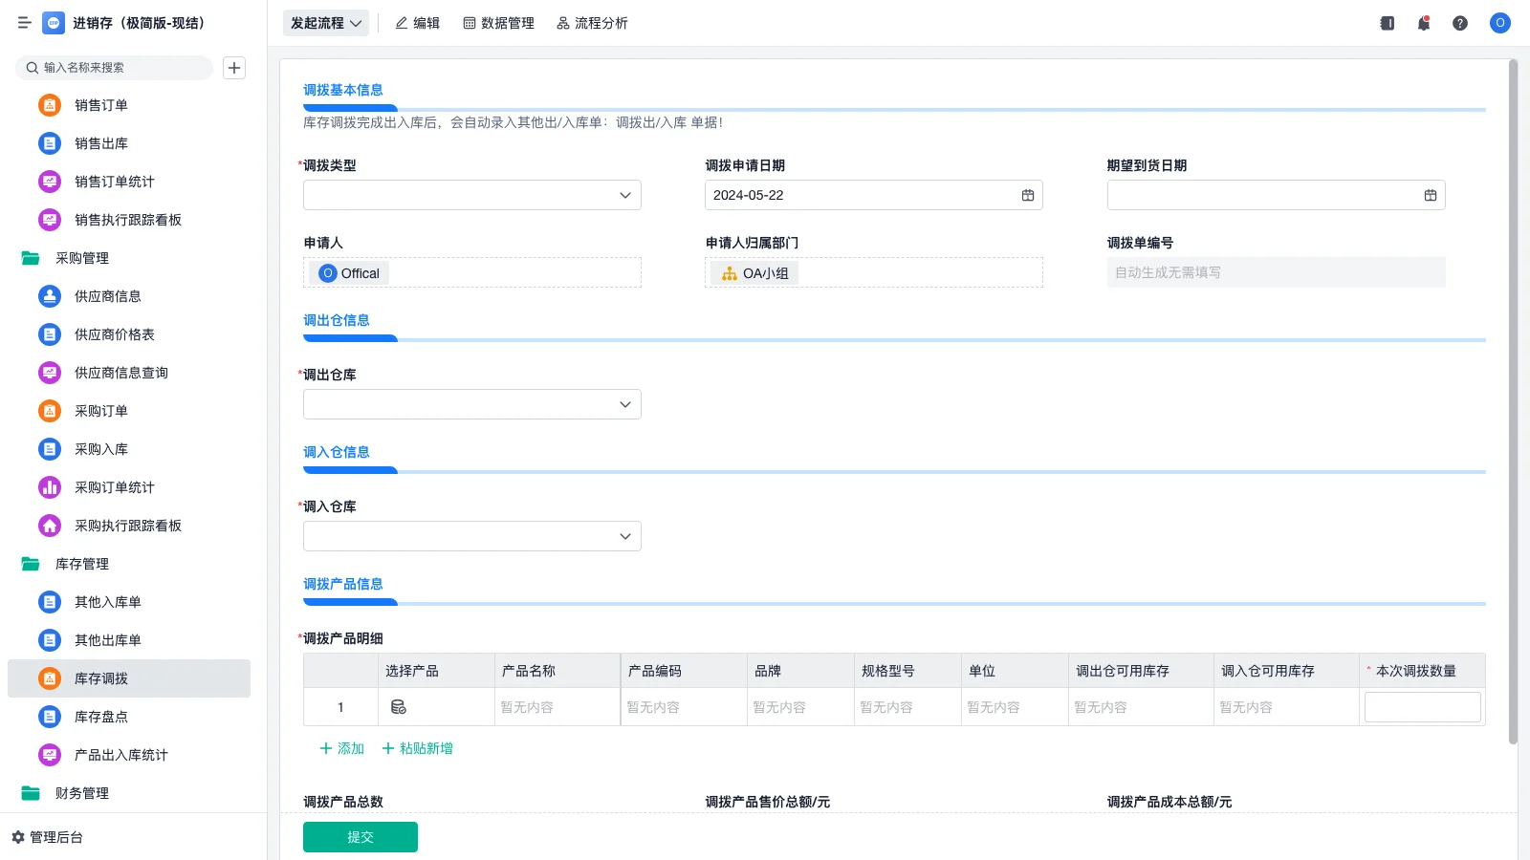Screen dimensions: 1530x860
Task: Open 产品出入库统计 report
Action: coord(129,755)
